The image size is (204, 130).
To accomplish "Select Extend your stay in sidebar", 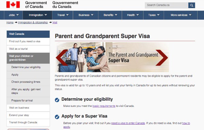I will click(28, 115).
